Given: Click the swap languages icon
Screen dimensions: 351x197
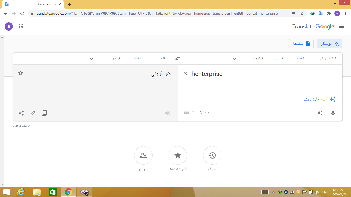Looking at the screenshot, I should 178,58.
